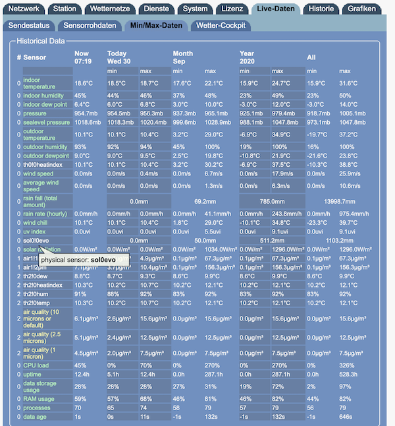Show the Sendestatus sub-tab
Image resolution: width=395 pixels, height=426 pixels.
pos(28,26)
